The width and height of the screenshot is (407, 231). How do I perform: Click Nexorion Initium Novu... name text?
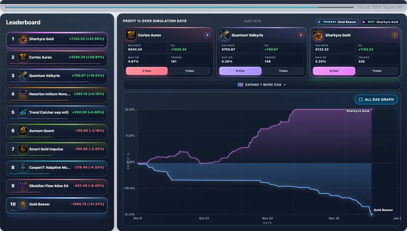tap(50, 94)
